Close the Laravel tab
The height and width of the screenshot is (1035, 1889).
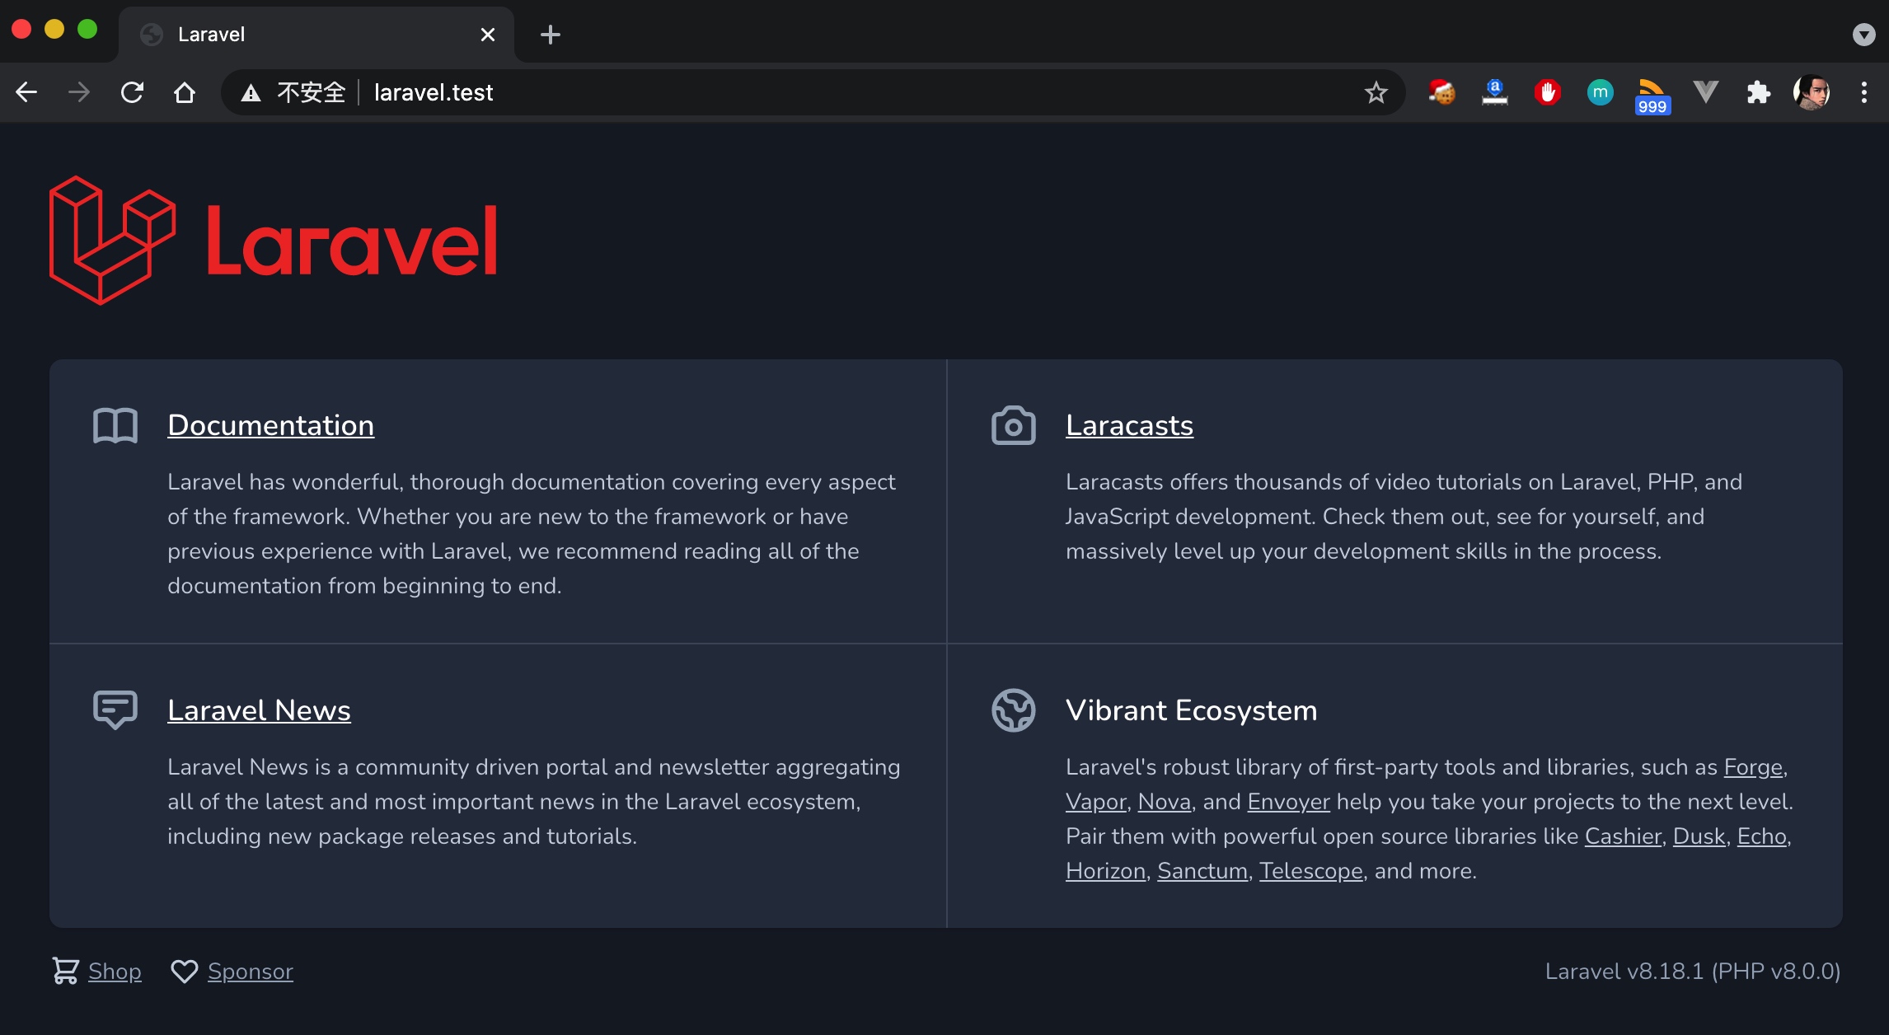coord(488,35)
